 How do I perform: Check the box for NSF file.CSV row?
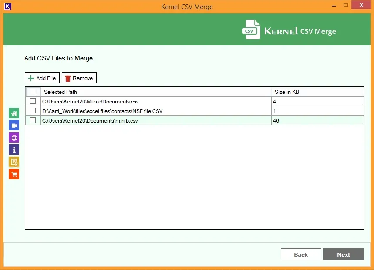(33, 111)
